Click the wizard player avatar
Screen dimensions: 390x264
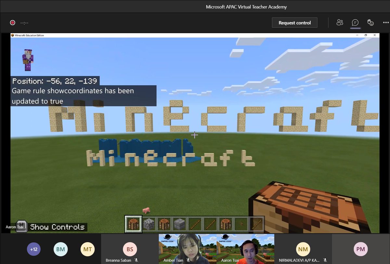click(28, 60)
